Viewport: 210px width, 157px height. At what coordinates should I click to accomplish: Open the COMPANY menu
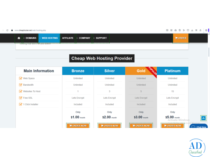click(x=84, y=38)
